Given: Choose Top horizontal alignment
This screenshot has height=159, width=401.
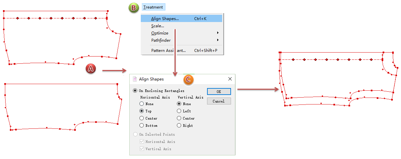Looking at the screenshot, I should [x=141, y=111].
